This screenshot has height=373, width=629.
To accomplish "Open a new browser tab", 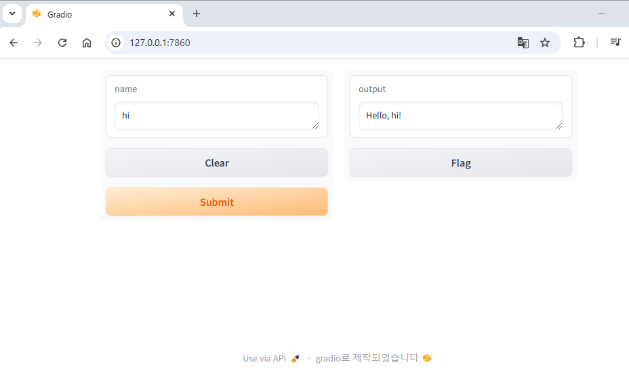I will click(196, 14).
